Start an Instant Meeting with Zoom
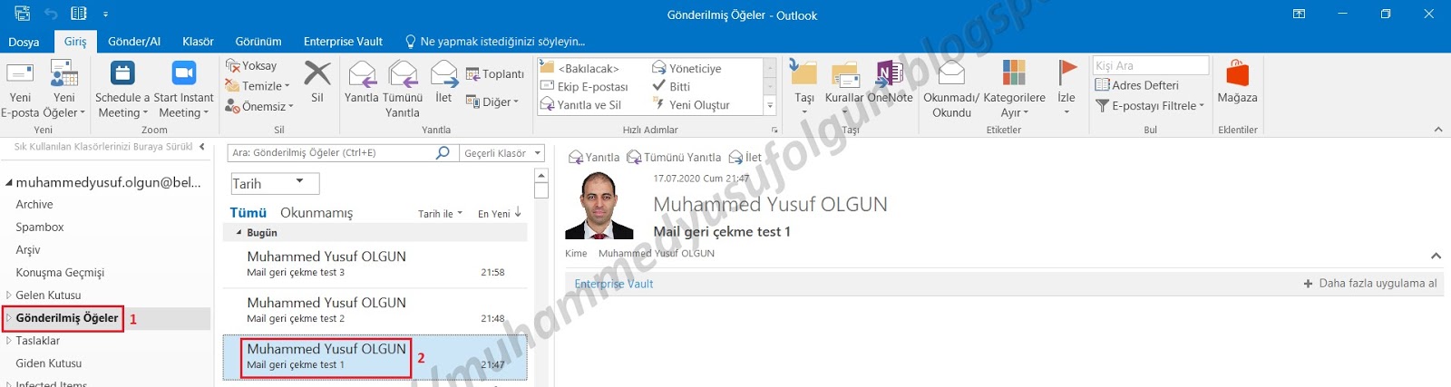 coord(183,73)
